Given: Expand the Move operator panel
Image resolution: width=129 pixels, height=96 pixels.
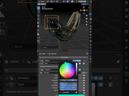Looking at the screenshot, I should 43,47.
